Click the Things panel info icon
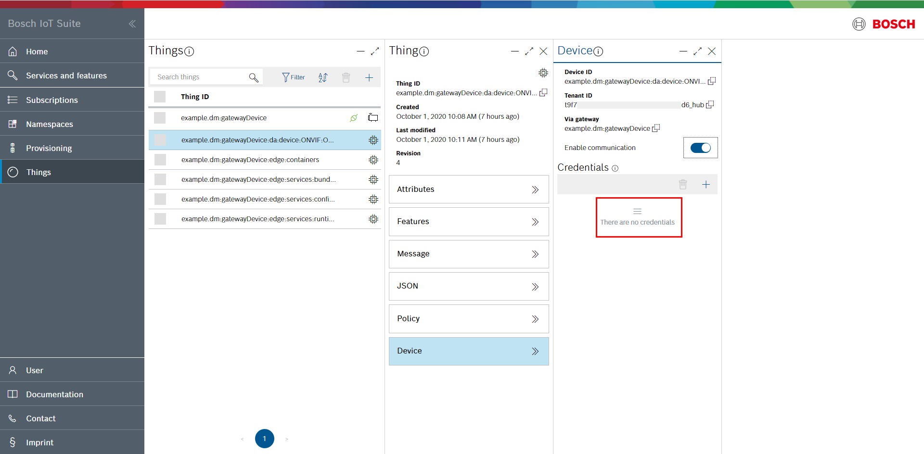Viewport: 924px width, 454px height. click(x=189, y=51)
